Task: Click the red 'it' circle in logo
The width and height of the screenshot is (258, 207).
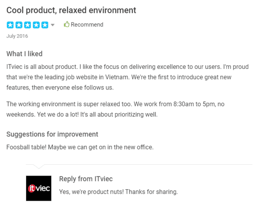Action: coord(32,188)
